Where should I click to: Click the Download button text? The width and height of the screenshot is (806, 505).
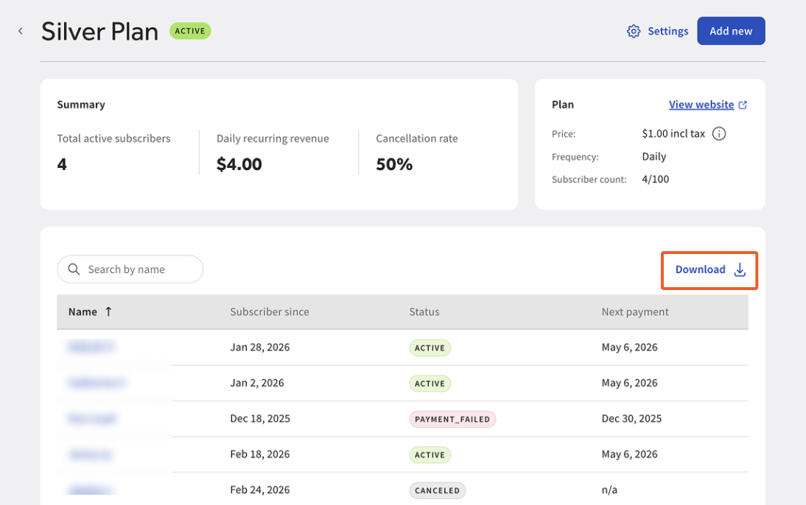pos(700,269)
